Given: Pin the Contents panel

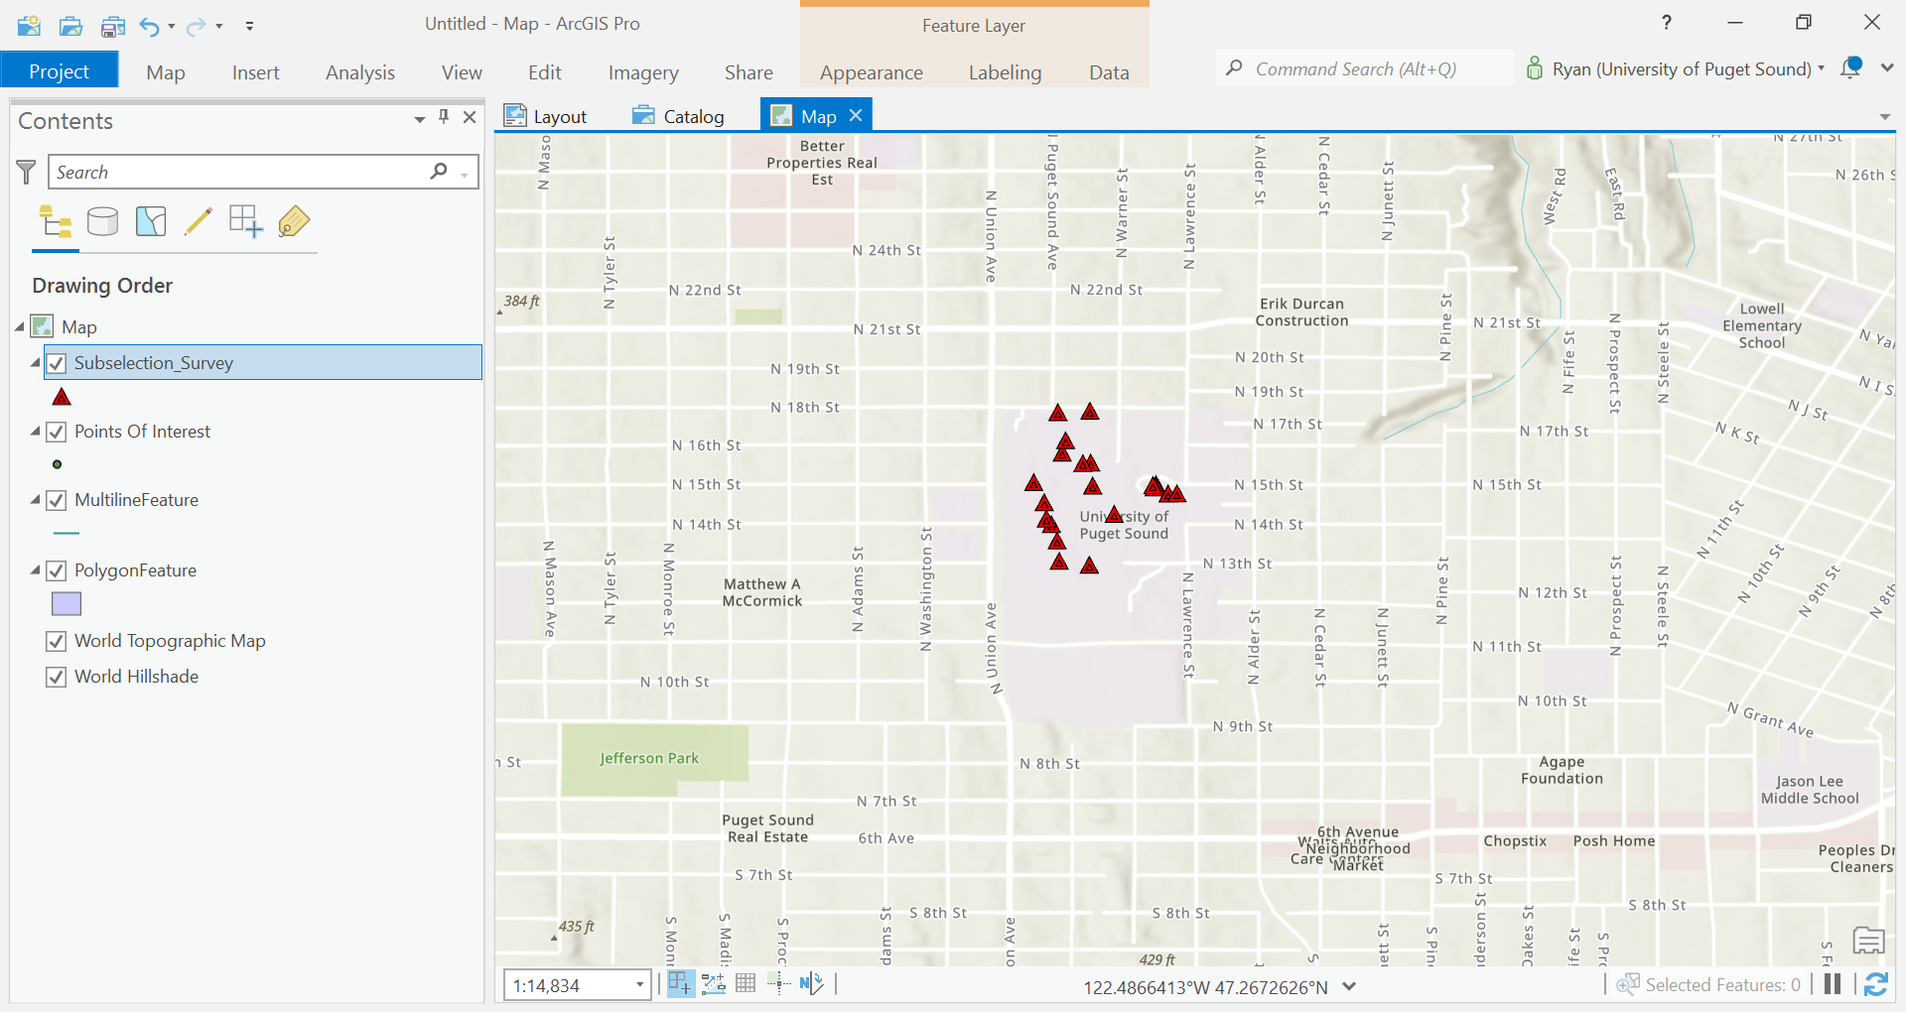Looking at the screenshot, I should [443, 116].
